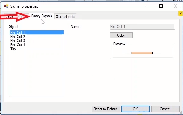
Task: Switch to the Analog signals tab
Action: [x=16, y=17]
